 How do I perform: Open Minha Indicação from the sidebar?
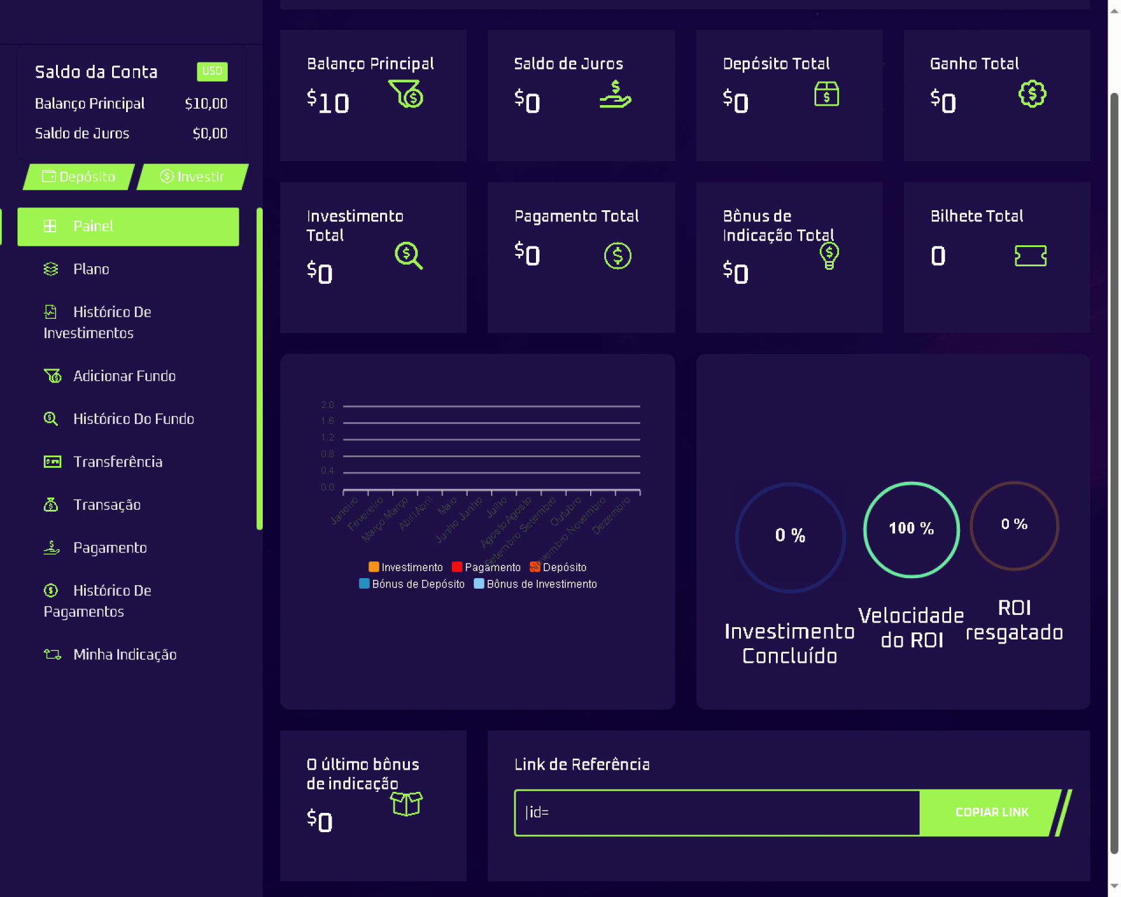tap(124, 655)
